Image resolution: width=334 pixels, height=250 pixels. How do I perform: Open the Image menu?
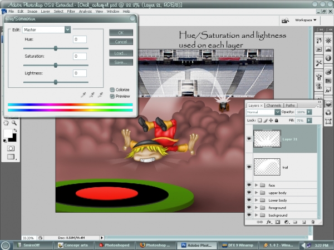32,11
